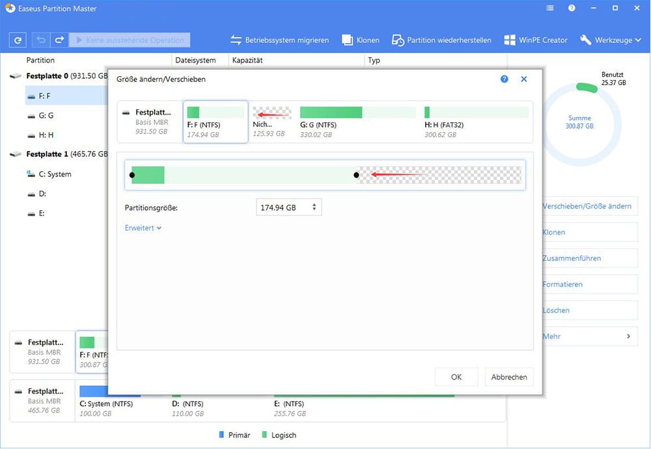Select Festplatte 0 in partition list
This screenshot has width=651, height=449.
click(58, 76)
